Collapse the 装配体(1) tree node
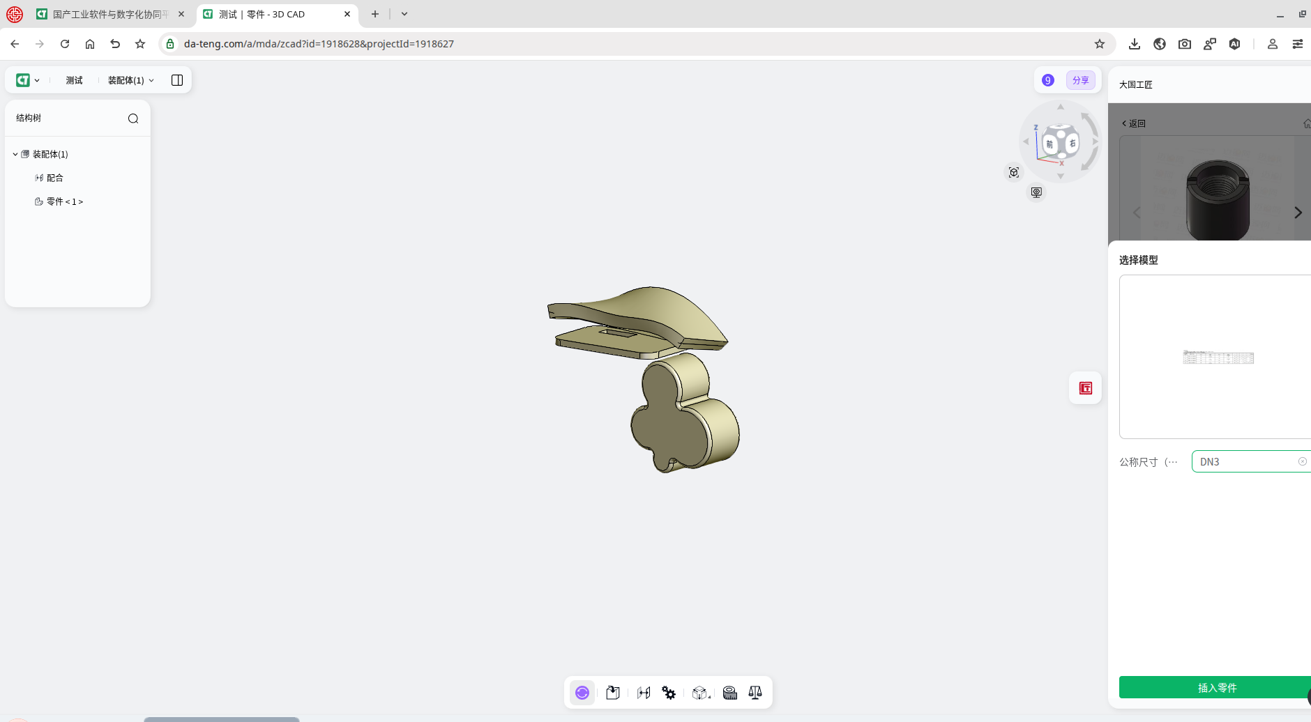This screenshot has height=722, width=1311. tap(15, 154)
